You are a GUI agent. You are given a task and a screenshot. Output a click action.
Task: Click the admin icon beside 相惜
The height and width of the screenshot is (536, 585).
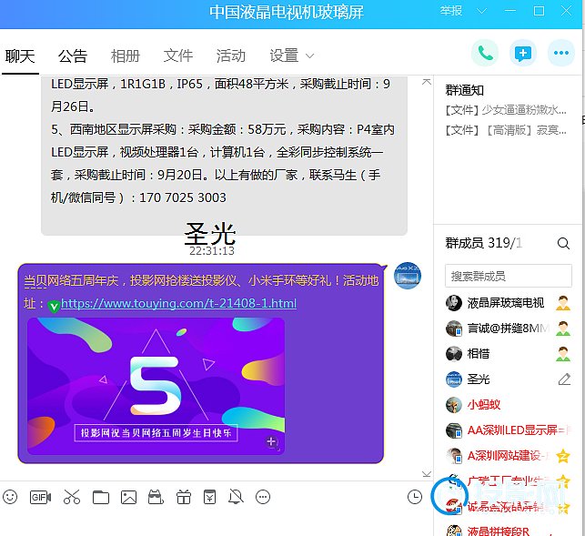point(562,354)
